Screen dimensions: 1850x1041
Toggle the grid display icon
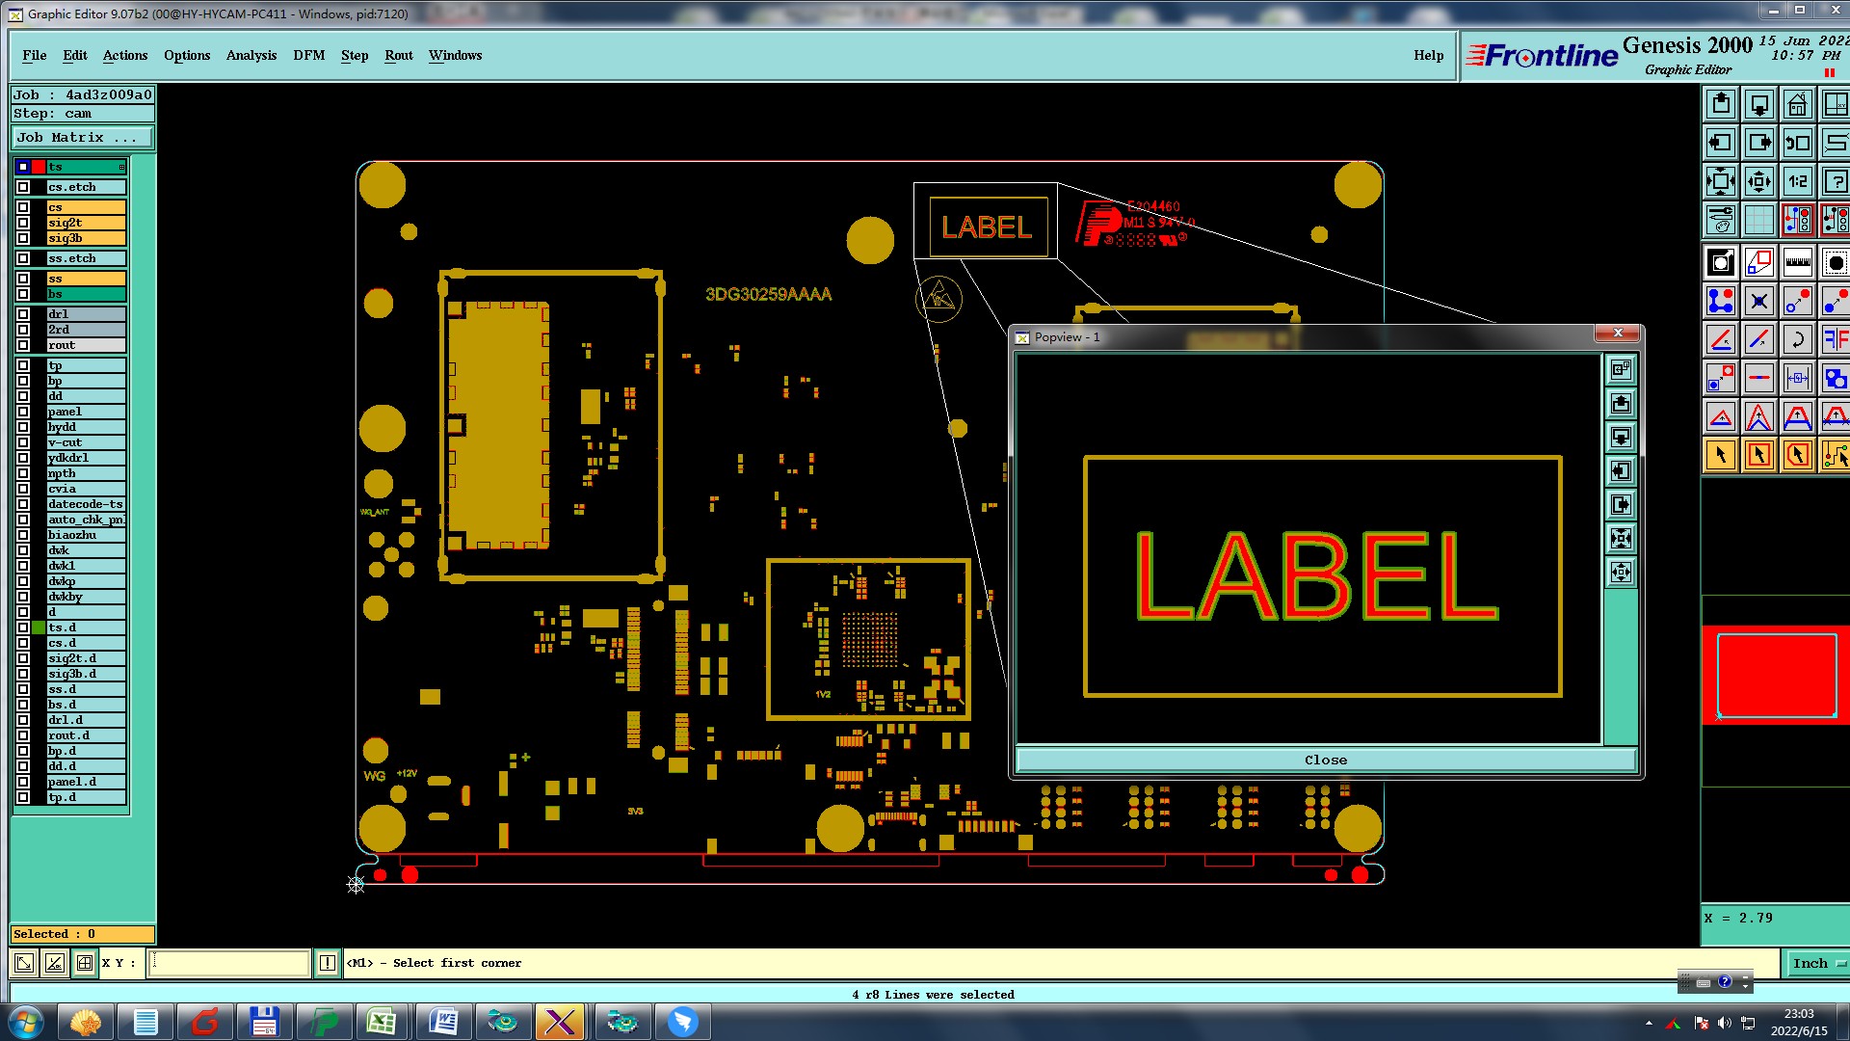[x=1759, y=220]
